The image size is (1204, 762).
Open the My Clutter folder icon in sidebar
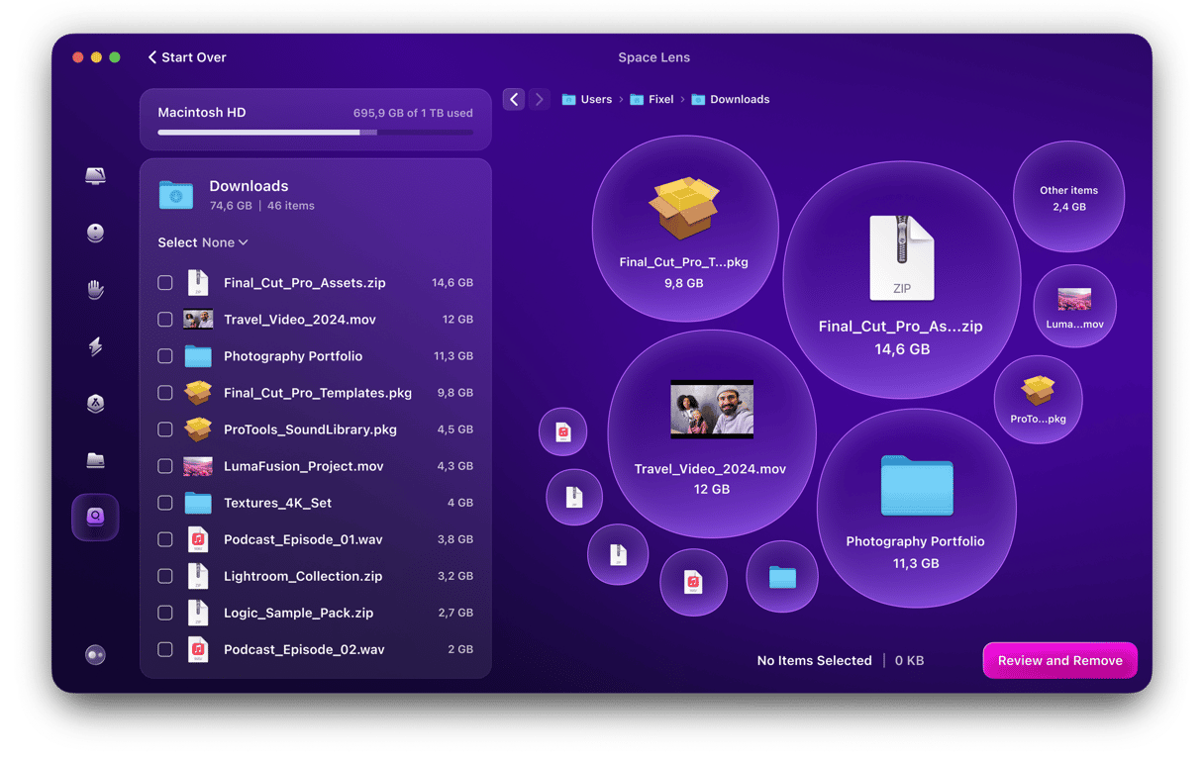(95, 460)
